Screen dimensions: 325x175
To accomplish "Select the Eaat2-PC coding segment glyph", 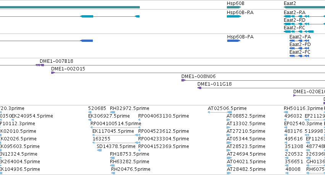I will [299, 56].
